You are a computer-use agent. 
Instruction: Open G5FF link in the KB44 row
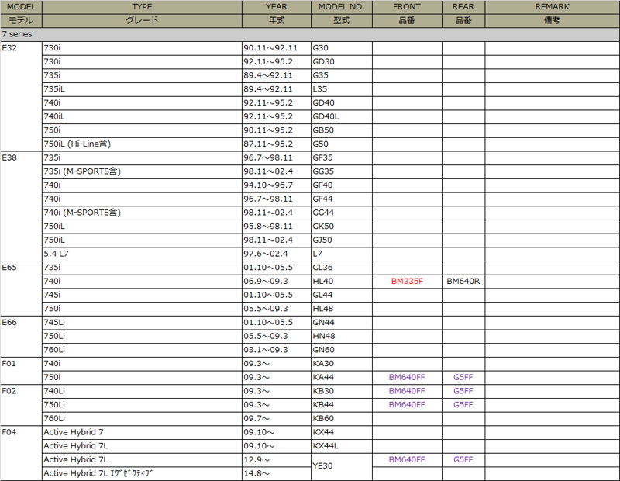click(x=463, y=405)
